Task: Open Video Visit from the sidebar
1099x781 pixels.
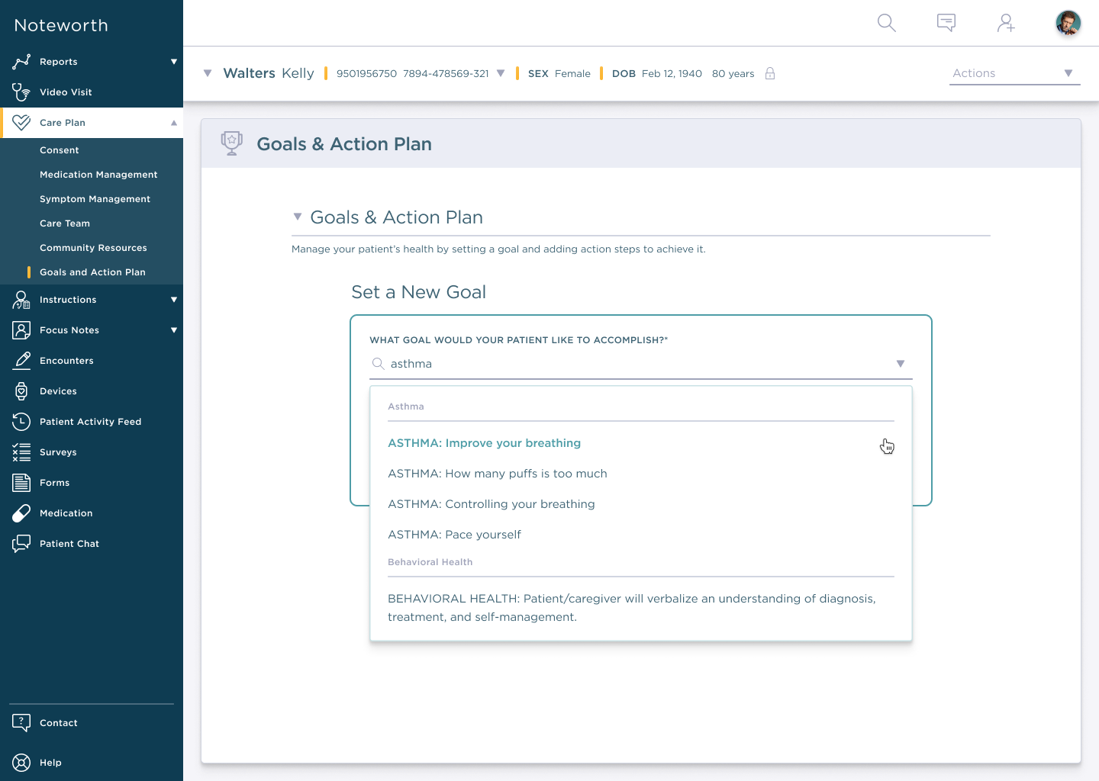Action: coord(66,92)
